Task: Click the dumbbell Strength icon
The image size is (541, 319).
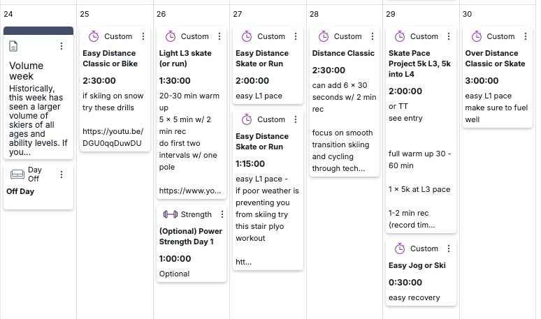Action: [170, 214]
